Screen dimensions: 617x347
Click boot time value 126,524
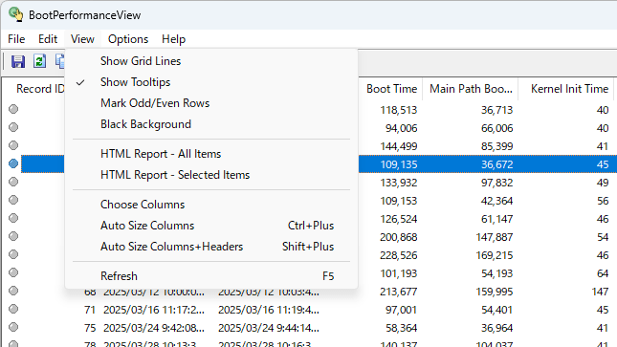(398, 219)
